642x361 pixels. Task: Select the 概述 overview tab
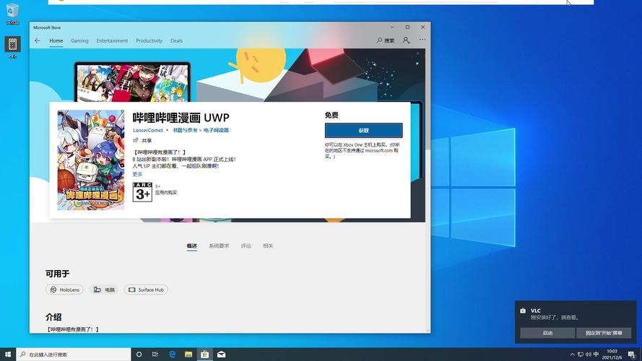coord(192,246)
